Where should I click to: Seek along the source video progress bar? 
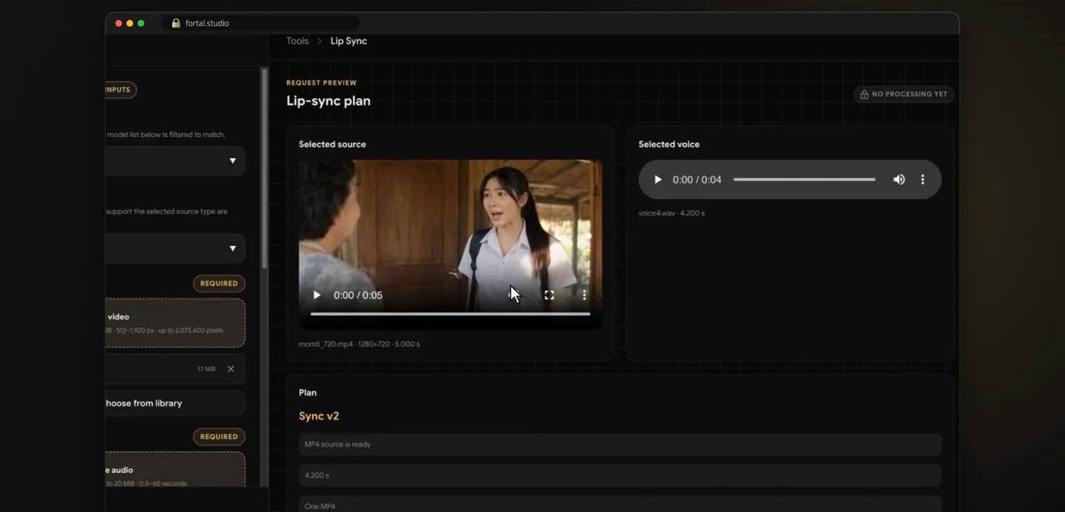tap(450, 314)
